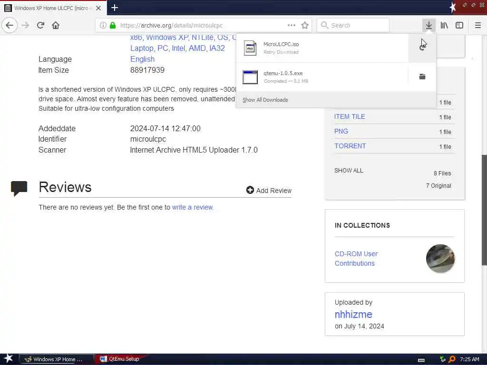Image resolution: width=487 pixels, height=365 pixels.
Task: Toggle the Downloads toolbar button
Action: [x=429, y=25]
